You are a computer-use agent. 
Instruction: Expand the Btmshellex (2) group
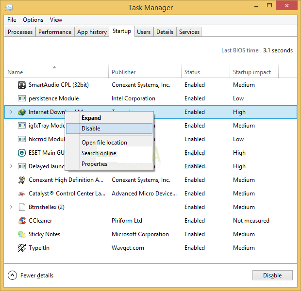click(11, 207)
